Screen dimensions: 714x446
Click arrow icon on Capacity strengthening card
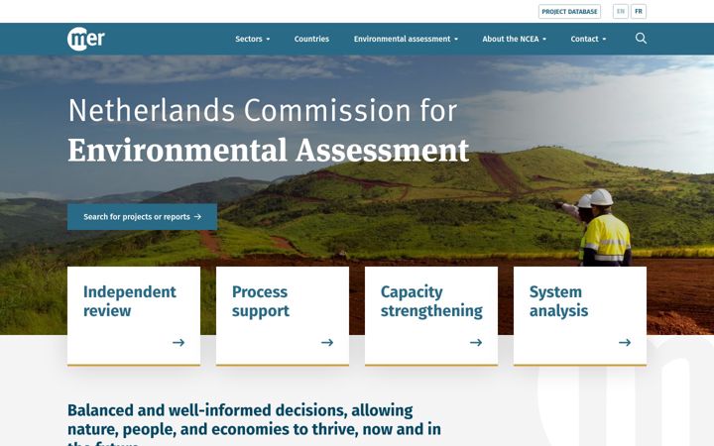pyautogui.click(x=476, y=342)
